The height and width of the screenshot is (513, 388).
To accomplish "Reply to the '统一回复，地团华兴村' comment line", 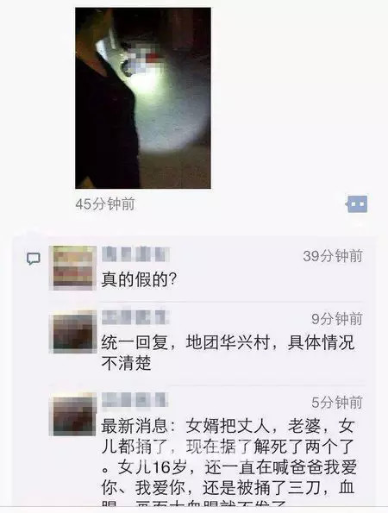I will click(x=228, y=343).
